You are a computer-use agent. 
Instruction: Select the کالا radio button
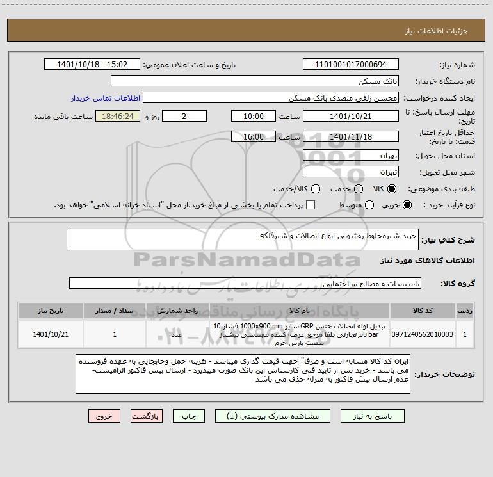pyautogui.click(x=392, y=189)
